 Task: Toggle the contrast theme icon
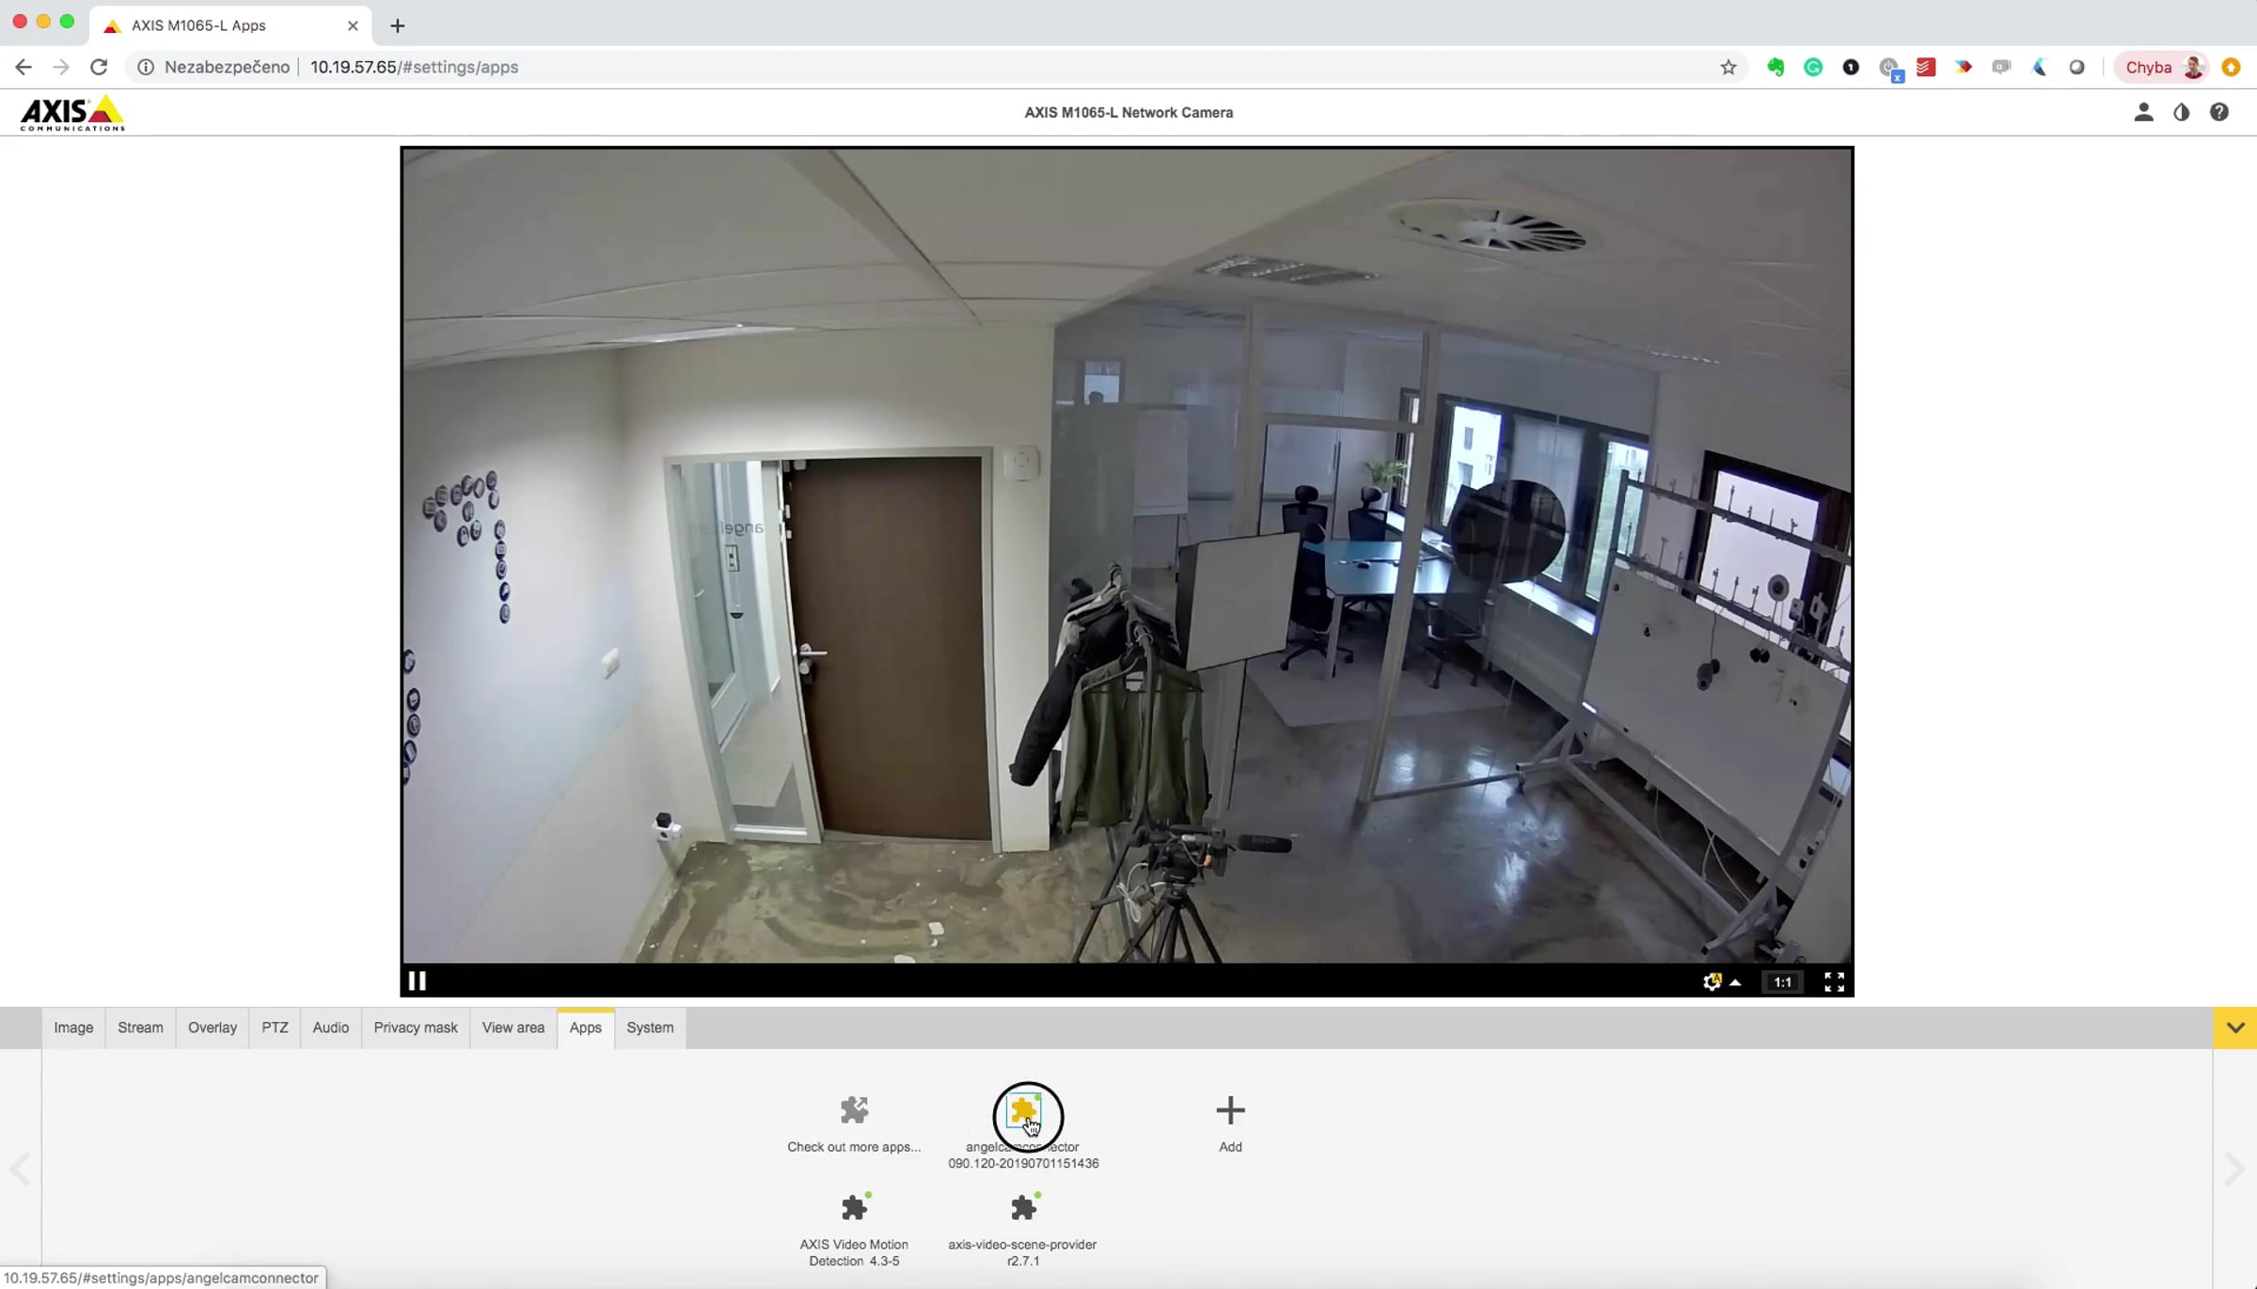coord(2182,112)
